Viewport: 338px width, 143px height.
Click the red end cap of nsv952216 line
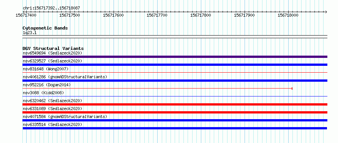[292, 89]
